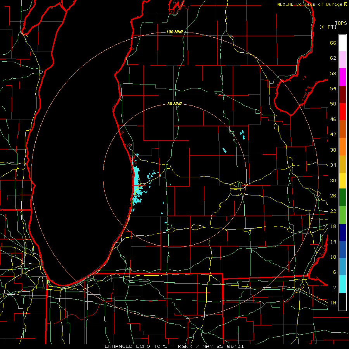The image size is (349, 349).
Task: Click the navy legend swatch
Action: coord(342,232)
